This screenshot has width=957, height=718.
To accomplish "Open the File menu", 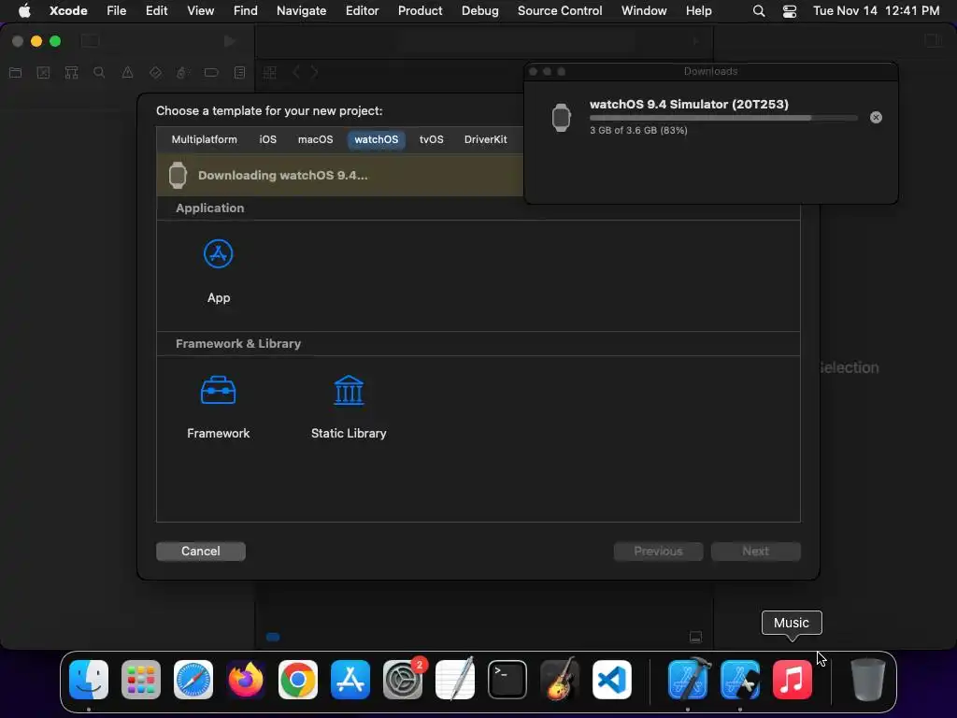I will (116, 10).
